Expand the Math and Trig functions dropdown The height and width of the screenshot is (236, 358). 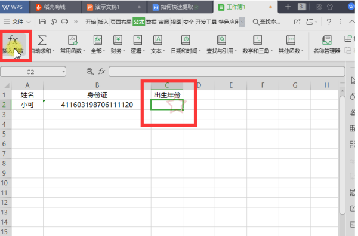coord(271,51)
